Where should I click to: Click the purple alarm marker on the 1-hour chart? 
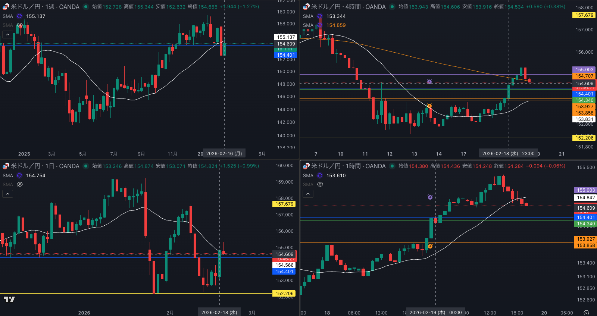(430, 197)
